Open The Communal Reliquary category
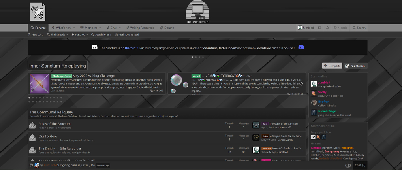 (x=51, y=112)
